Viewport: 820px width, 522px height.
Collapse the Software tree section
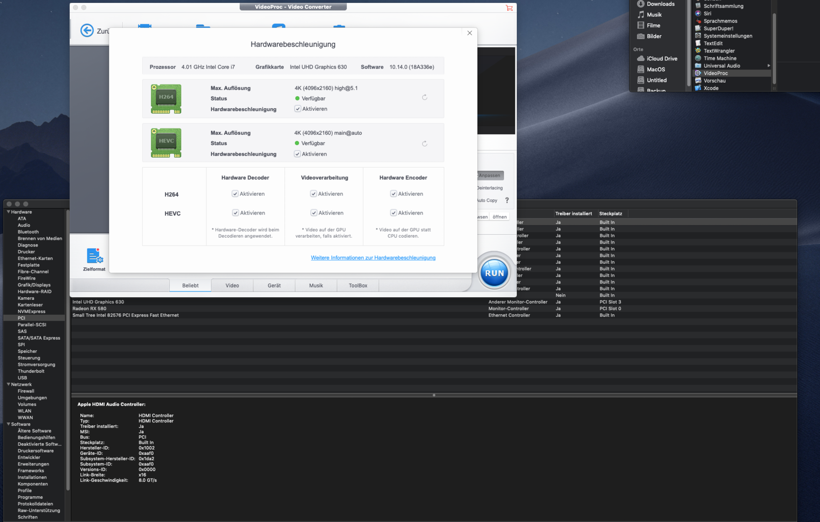click(x=8, y=424)
